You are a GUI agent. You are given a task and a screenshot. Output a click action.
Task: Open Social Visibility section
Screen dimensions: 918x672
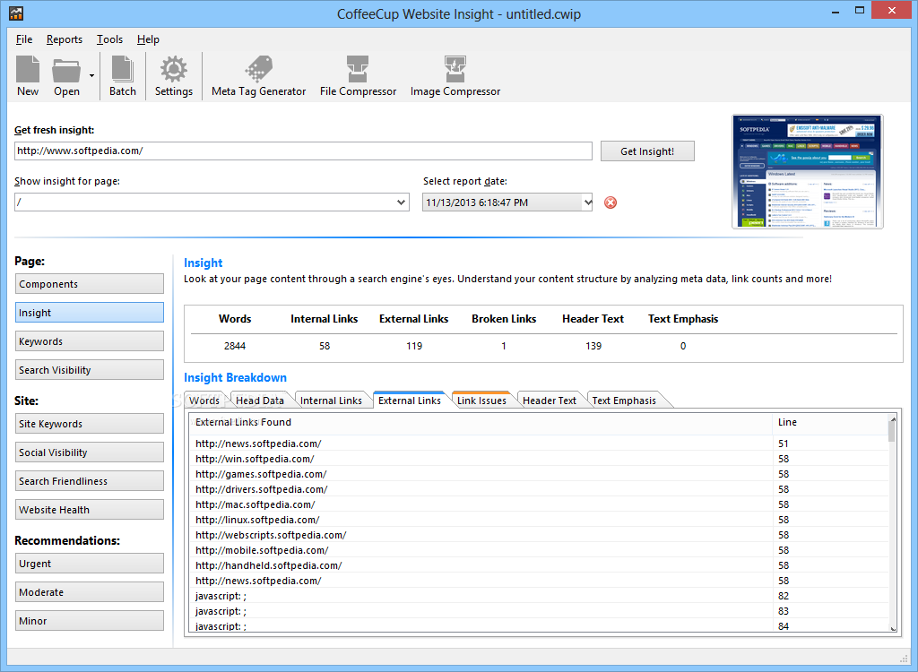[x=90, y=452]
